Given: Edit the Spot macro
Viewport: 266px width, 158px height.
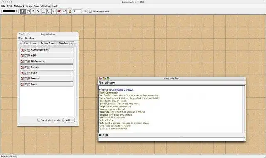Looking at the screenshot, I should 26,84.
